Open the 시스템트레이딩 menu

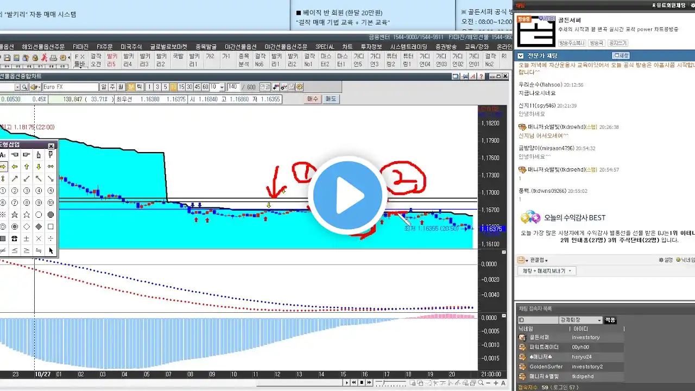point(409,47)
